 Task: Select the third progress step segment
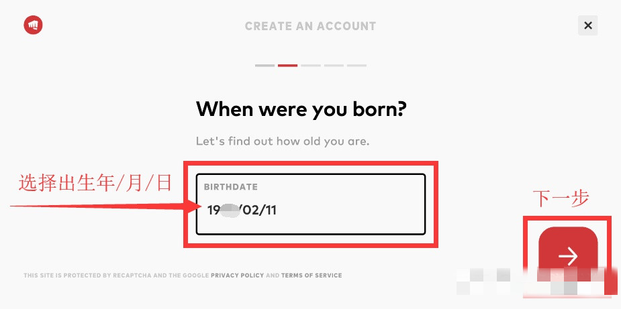(x=310, y=65)
